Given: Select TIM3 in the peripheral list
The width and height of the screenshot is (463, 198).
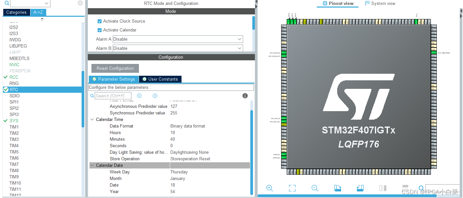Looking at the screenshot, I should click(x=14, y=139).
